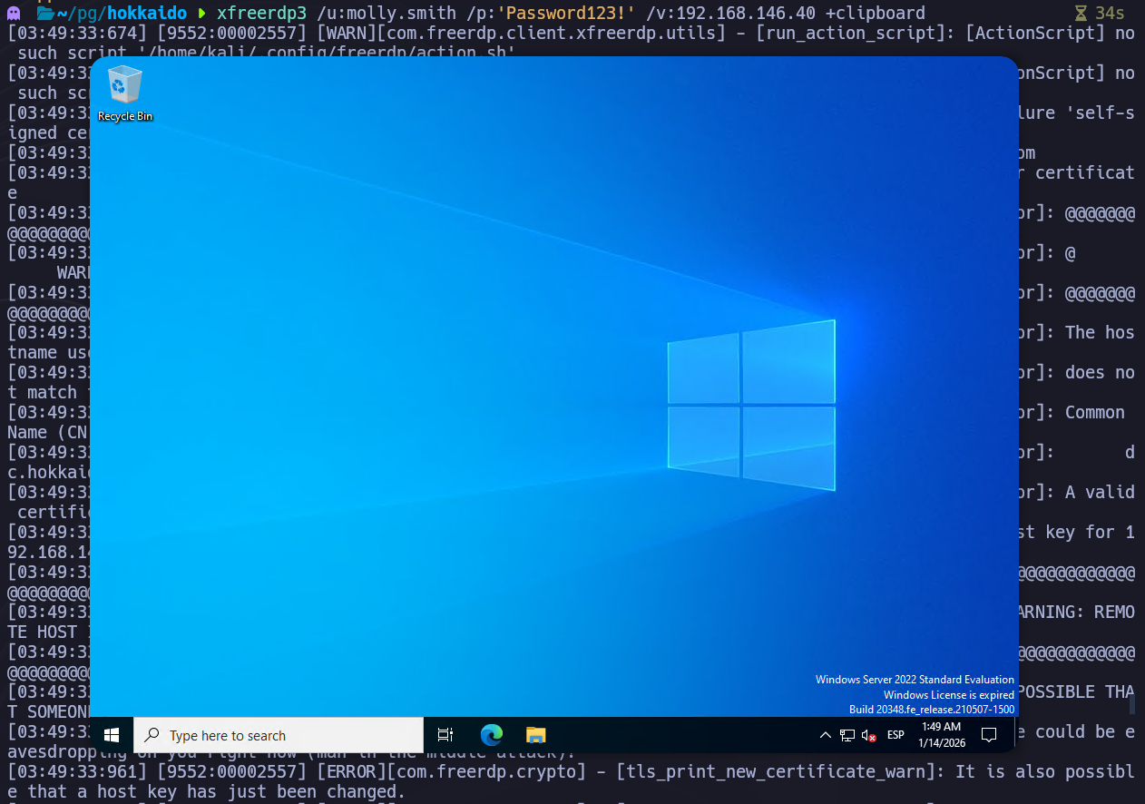Click the purple ghost prompt icon
Viewport: 1145px width, 804px height.
(x=14, y=13)
